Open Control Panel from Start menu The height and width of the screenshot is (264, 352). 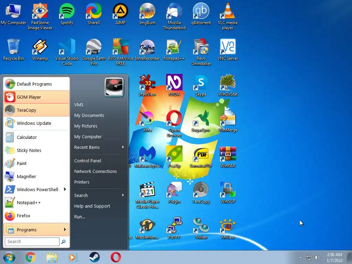[x=99, y=161]
